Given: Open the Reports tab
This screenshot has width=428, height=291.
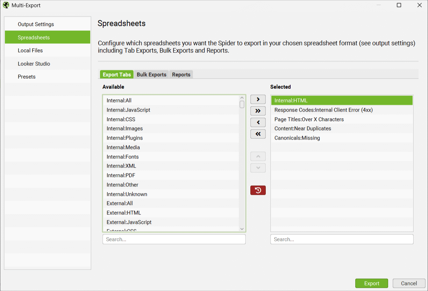Looking at the screenshot, I should 181,74.
